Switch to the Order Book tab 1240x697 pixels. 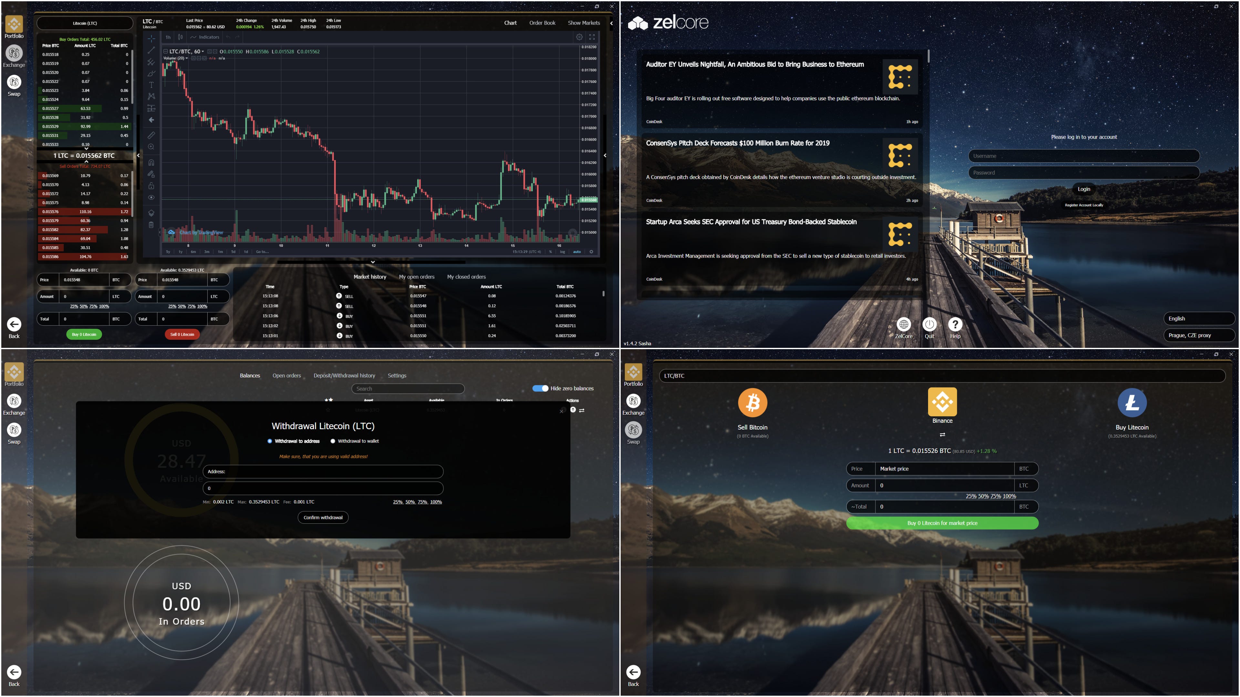pyautogui.click(x=542, y=23)
